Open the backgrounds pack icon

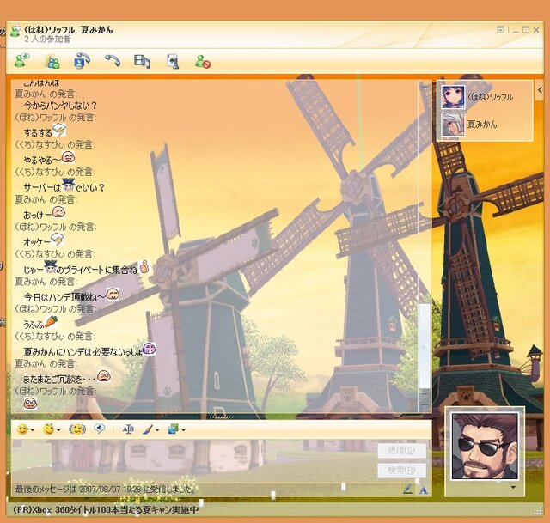(x=174, y=429)
